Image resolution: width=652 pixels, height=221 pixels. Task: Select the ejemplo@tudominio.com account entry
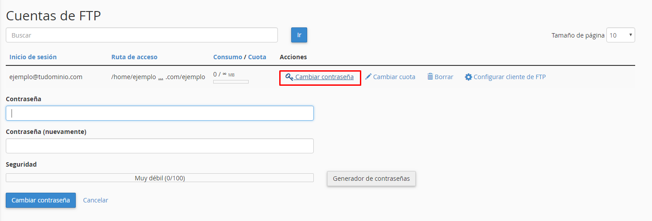pos(46,77)
